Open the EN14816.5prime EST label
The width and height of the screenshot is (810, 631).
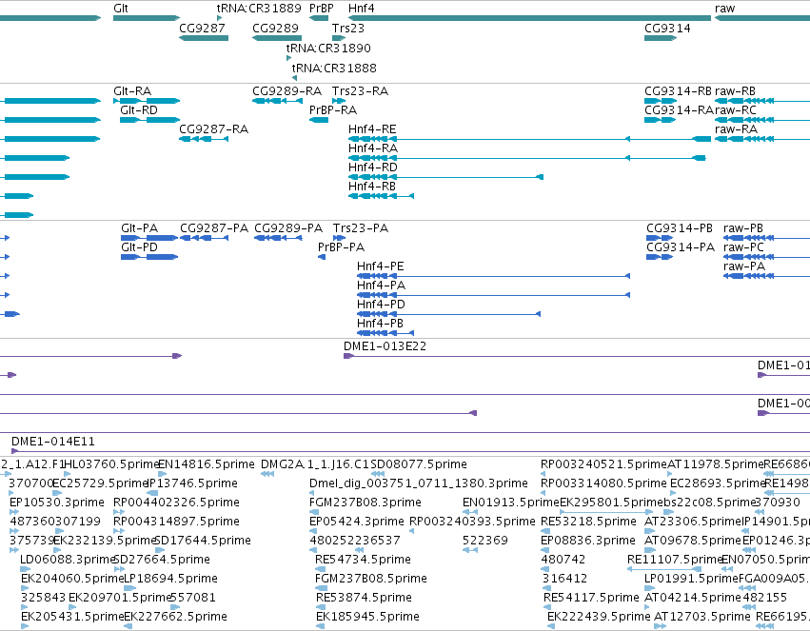(207, 464)
